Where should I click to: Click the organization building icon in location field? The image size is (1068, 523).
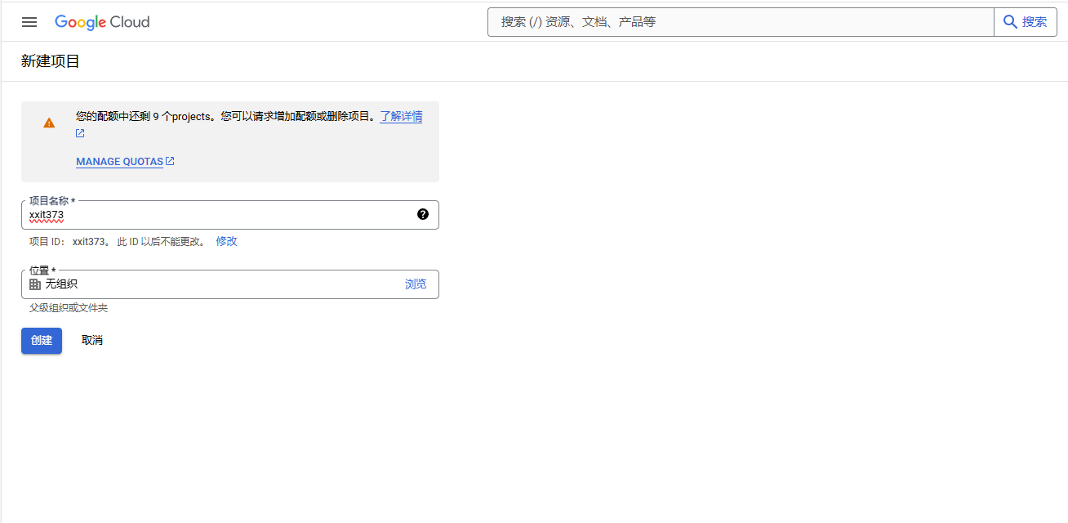(x=35, y=284)
